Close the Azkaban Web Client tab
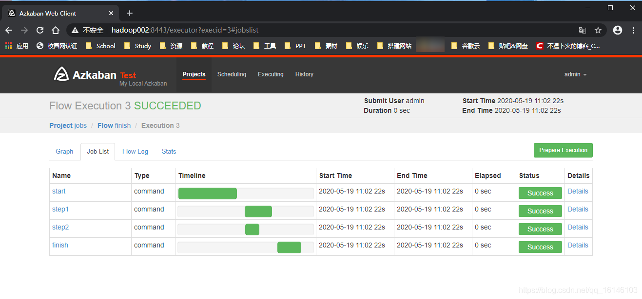The width and height of the screenshot is (642, 299). 111,13
